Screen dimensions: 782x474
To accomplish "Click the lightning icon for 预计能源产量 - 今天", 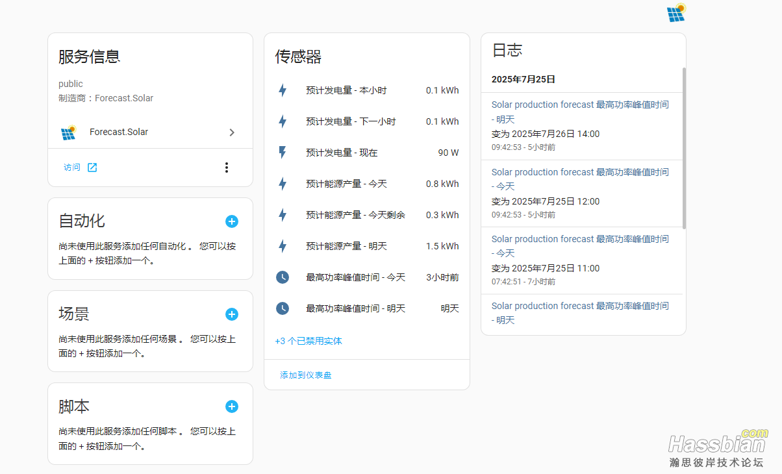I will 283,184.
